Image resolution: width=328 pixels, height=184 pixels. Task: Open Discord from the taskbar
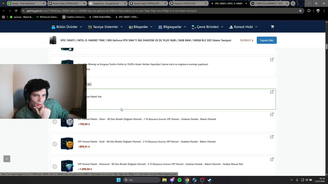[x=172, y=180]
